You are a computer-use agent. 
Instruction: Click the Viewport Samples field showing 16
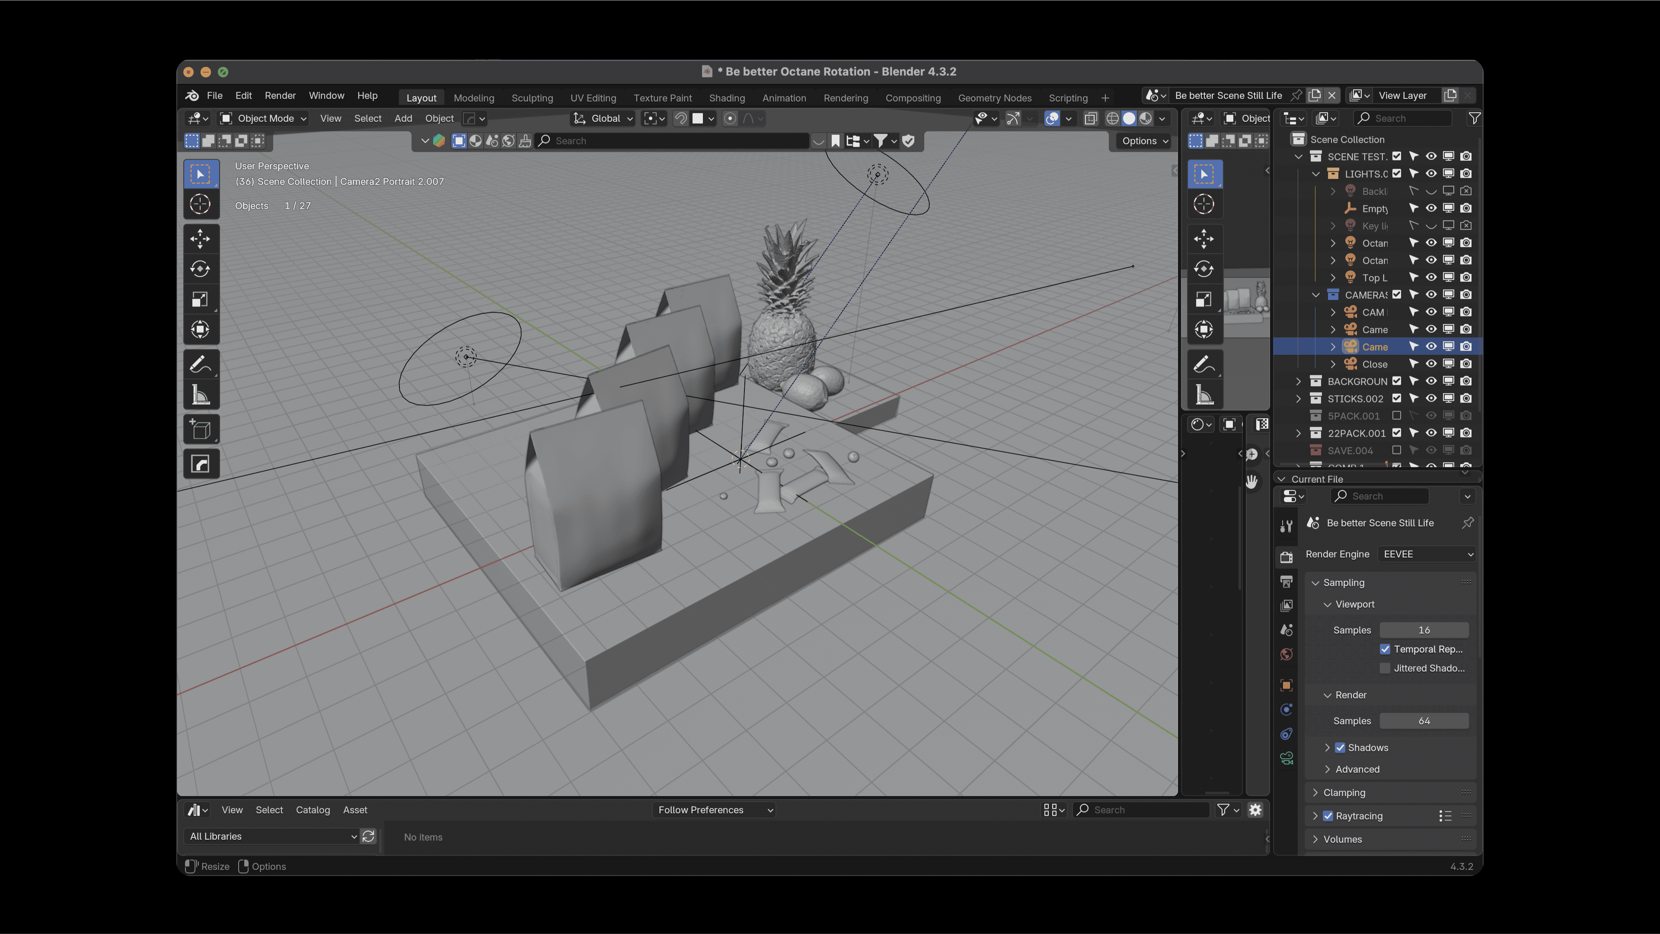(1424, 630)
